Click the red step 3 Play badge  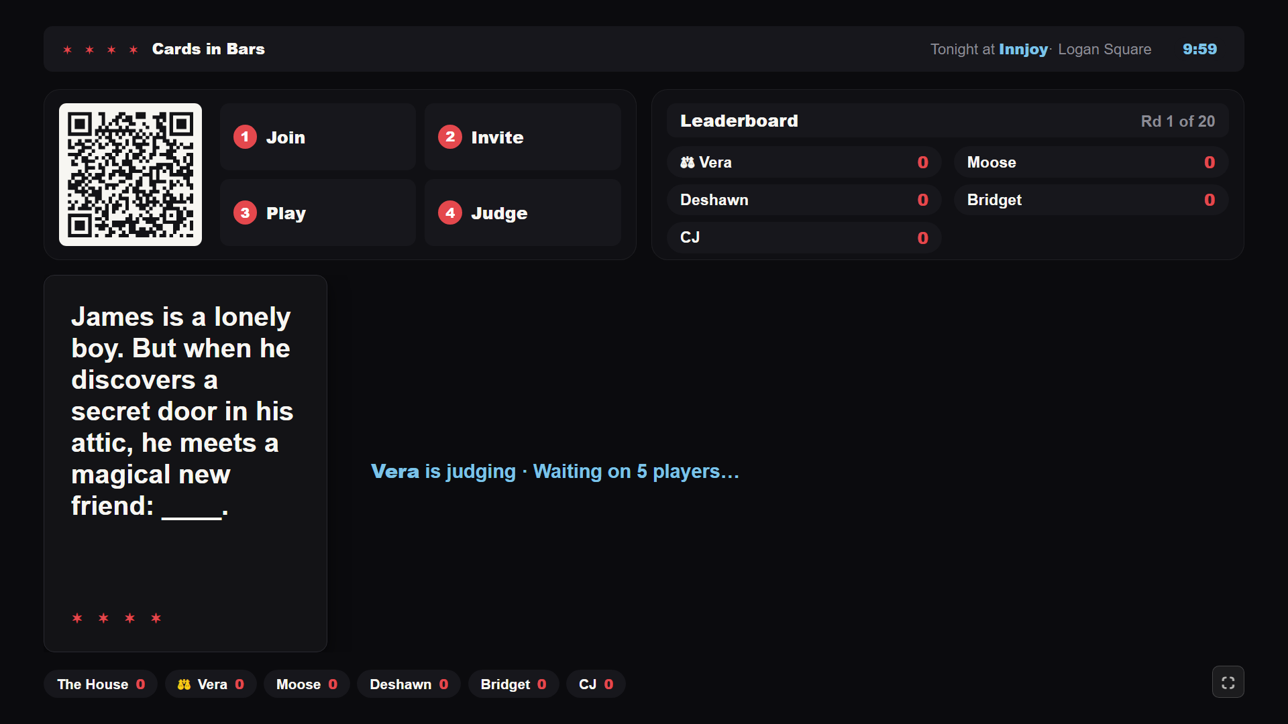(x=245, y=213)
